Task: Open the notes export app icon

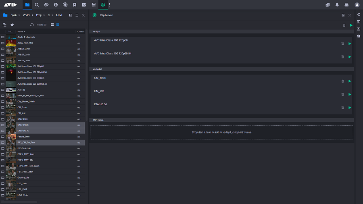Action: (84, 4)
